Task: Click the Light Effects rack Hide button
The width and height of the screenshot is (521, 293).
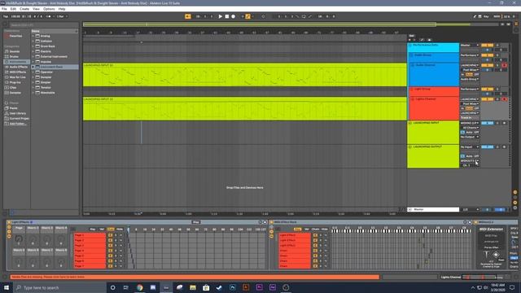Action: (120, 230)
